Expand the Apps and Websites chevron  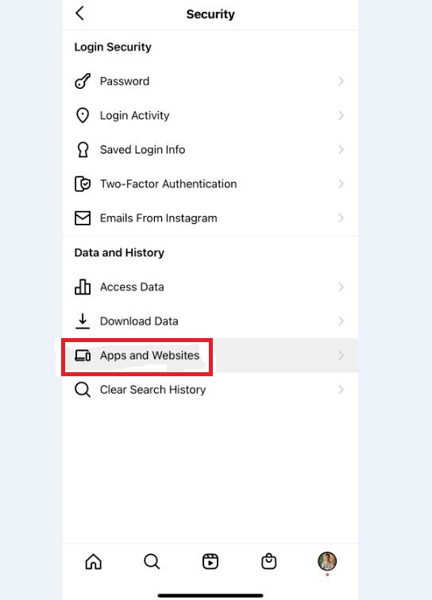click(341, 356)
